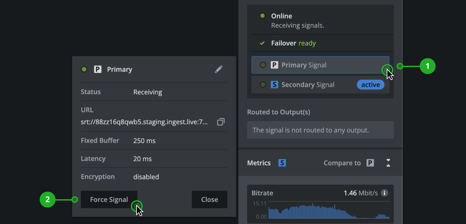Click the pencil edit icon in Primary panel
The height and width of the screenshot is (224, 466).
tap(218, 69)
